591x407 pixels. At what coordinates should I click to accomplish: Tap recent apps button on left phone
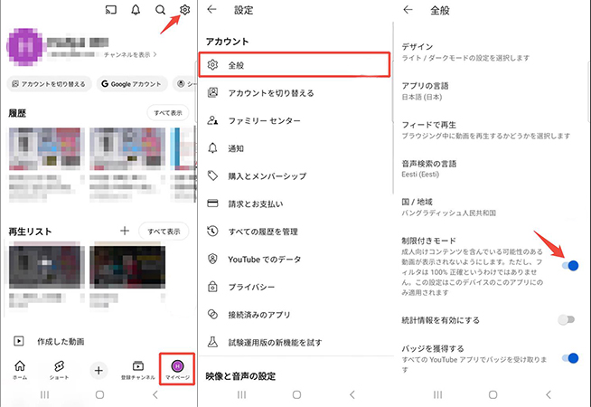click(x=44, y=395)
